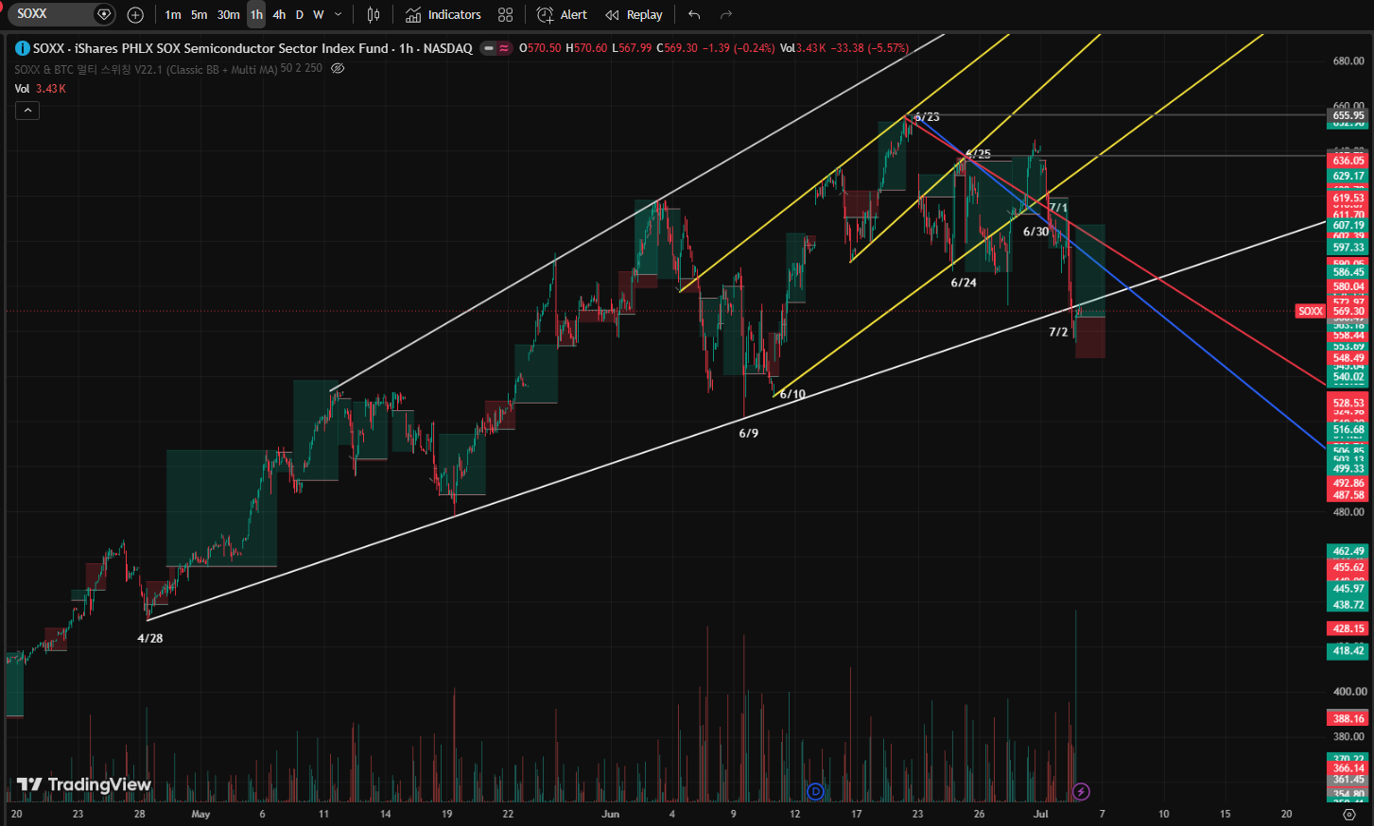This screenshot has height=826, width=1374.
Task: Click the 655.95 price level label
Action: [1348, 115]
